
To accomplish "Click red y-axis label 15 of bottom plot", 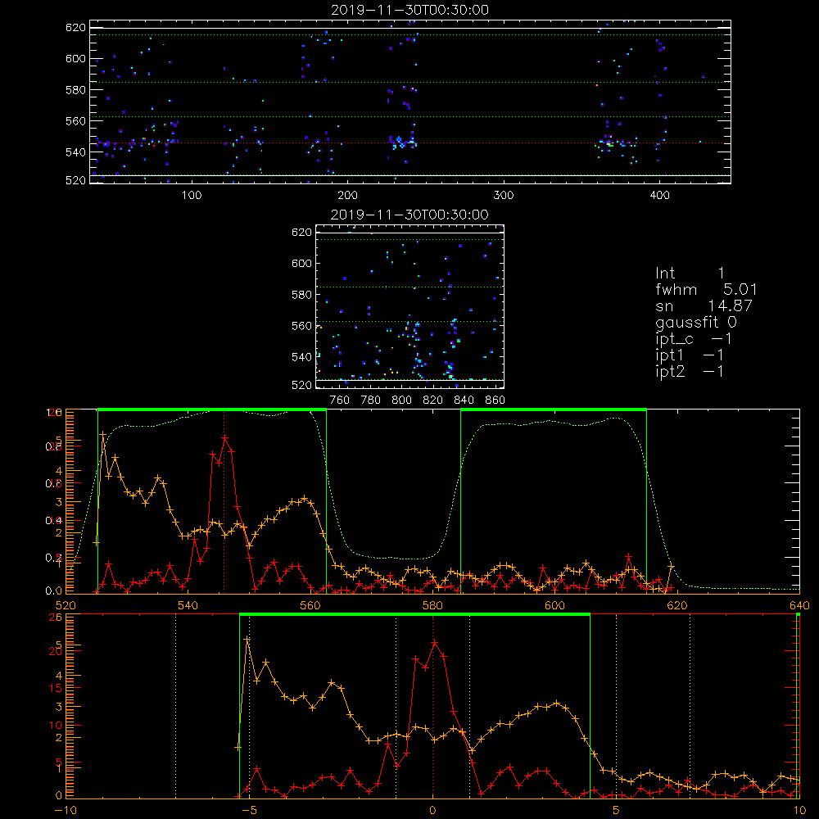I will [x=56, y=688].
